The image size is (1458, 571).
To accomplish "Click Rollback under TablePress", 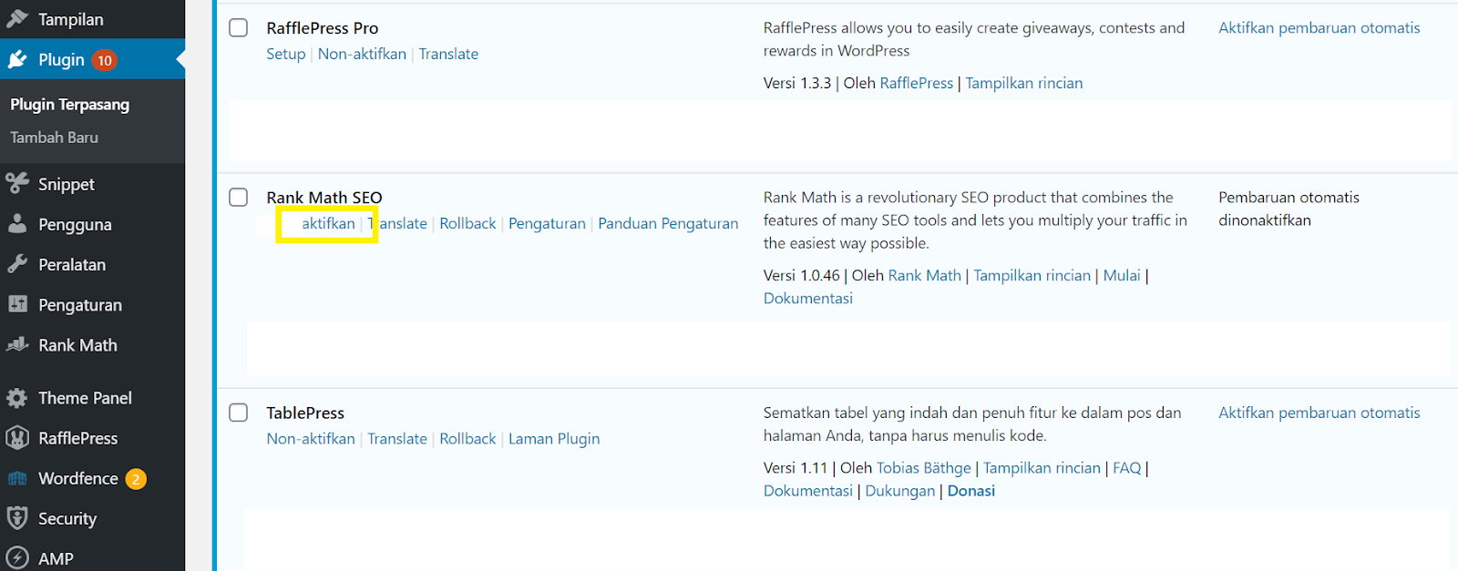I will click(x=467, y=438).
